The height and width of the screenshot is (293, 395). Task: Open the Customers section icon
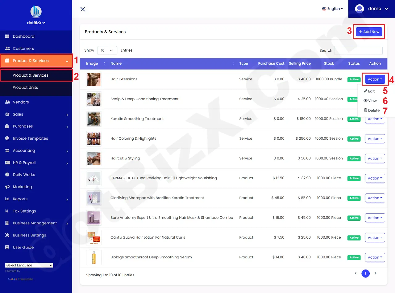tap(7, 48)
